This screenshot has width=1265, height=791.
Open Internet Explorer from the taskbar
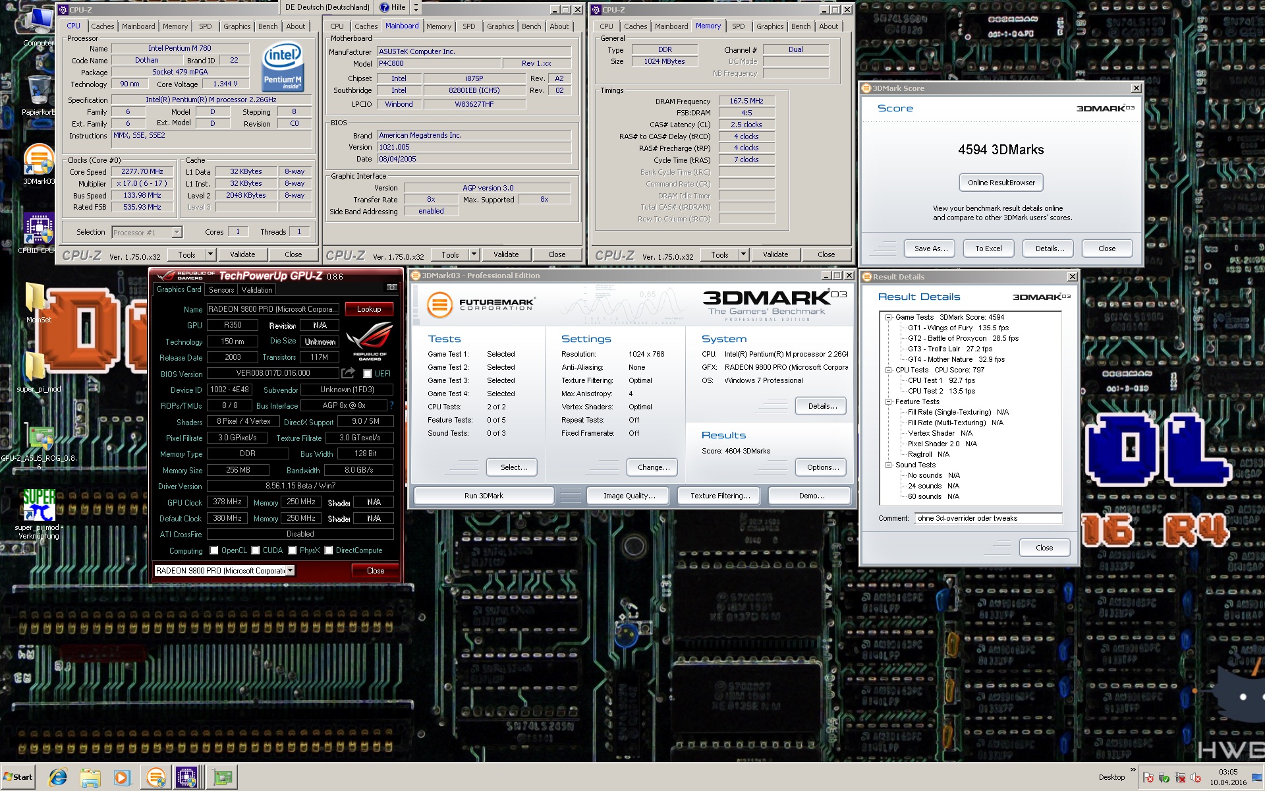pos(57,778)
